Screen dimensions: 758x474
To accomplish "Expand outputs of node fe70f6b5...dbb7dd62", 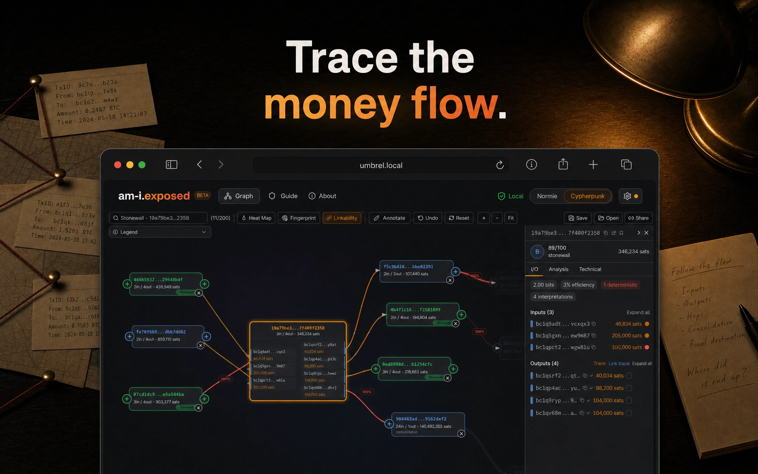I will pos(206,336).
